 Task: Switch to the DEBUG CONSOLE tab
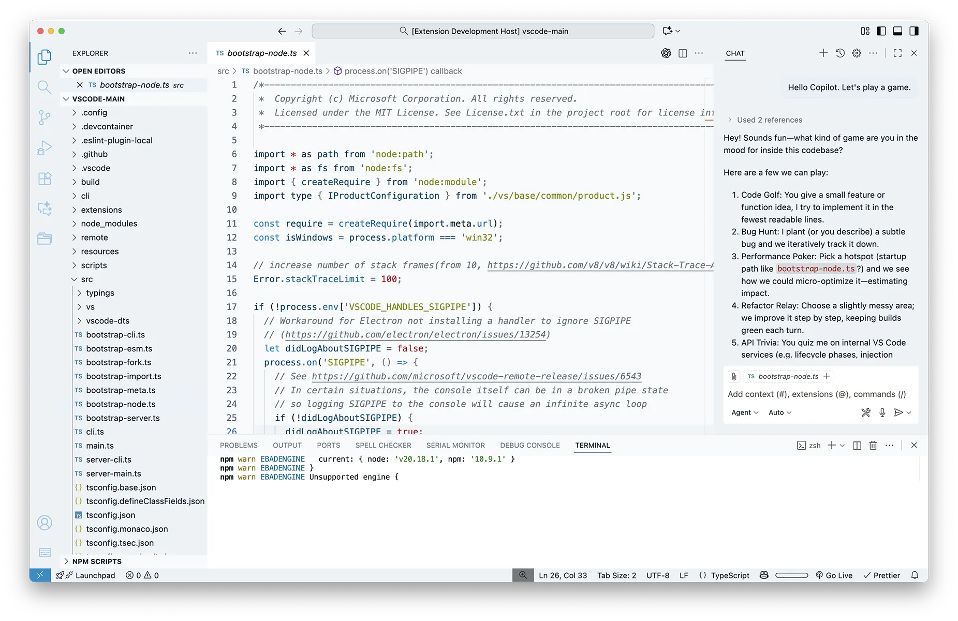529,445
